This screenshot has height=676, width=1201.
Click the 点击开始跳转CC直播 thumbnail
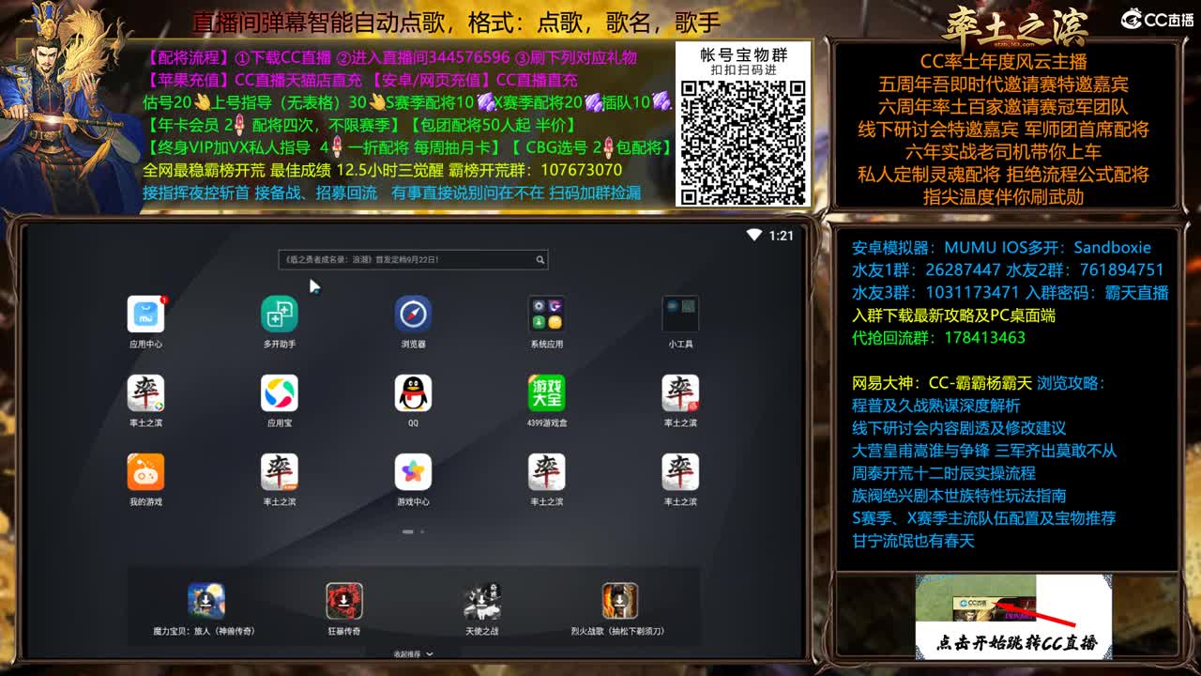[1014, 617]
